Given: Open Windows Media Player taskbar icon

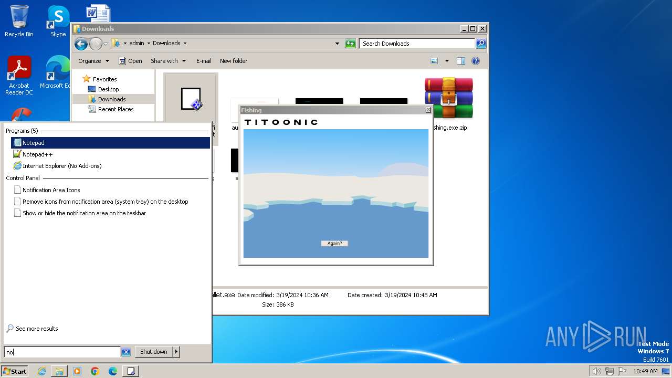Looking at the screenshot, I should pyautogui.click(x=77, y=371).
